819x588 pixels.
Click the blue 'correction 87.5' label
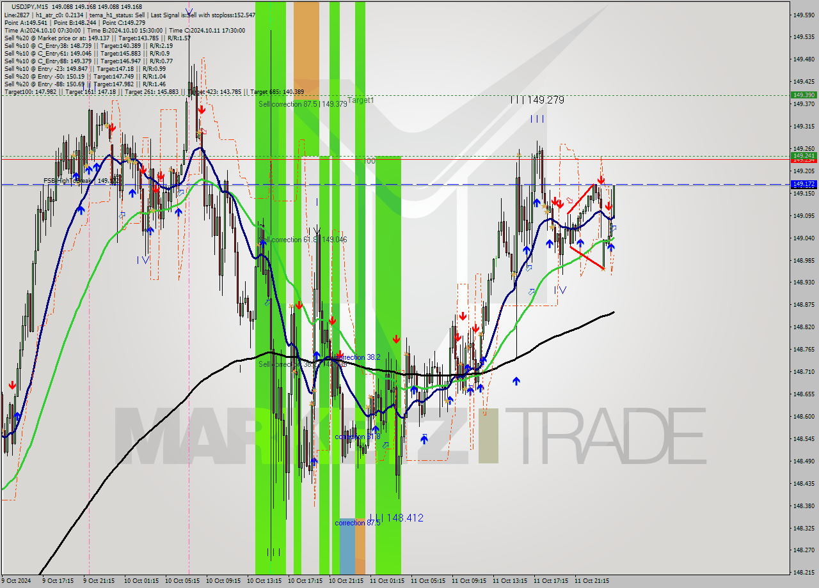(x=358, y=523)
